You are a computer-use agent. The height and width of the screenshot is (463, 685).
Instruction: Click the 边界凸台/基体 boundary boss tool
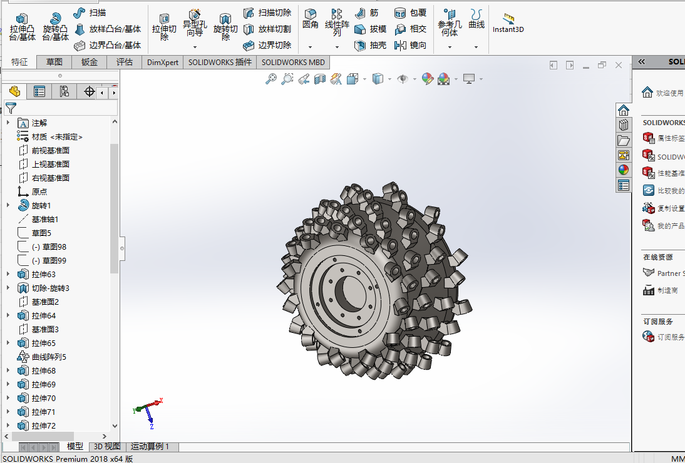coord(108,45)
